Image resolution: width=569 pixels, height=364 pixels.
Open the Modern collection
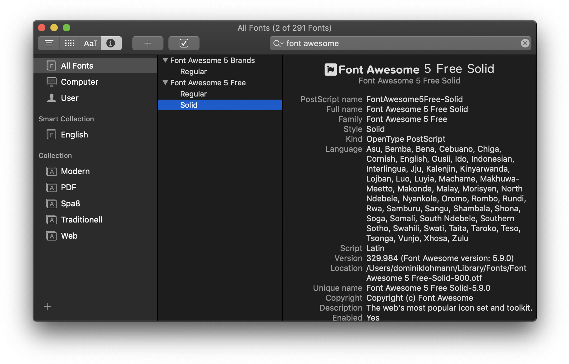pos(95,171)
